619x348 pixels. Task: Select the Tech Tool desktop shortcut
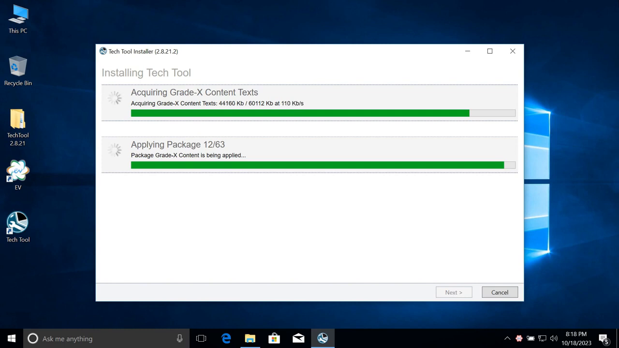[x=18, y=226]
